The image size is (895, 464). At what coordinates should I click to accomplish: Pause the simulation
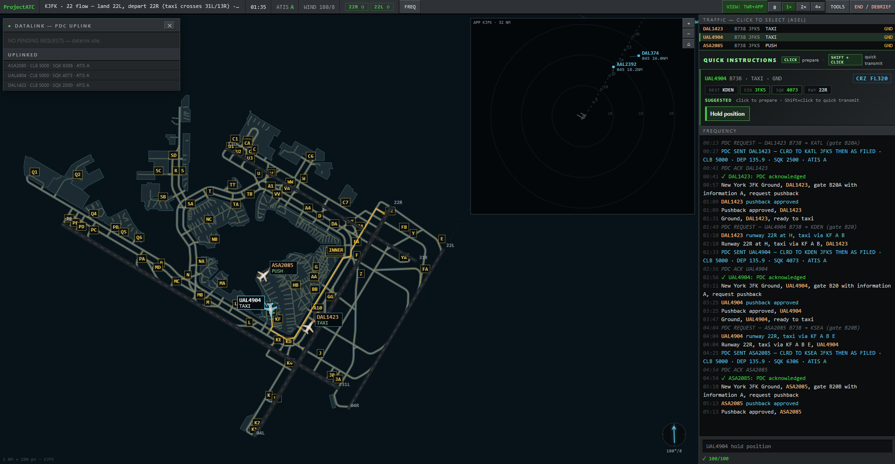point(775,7)
